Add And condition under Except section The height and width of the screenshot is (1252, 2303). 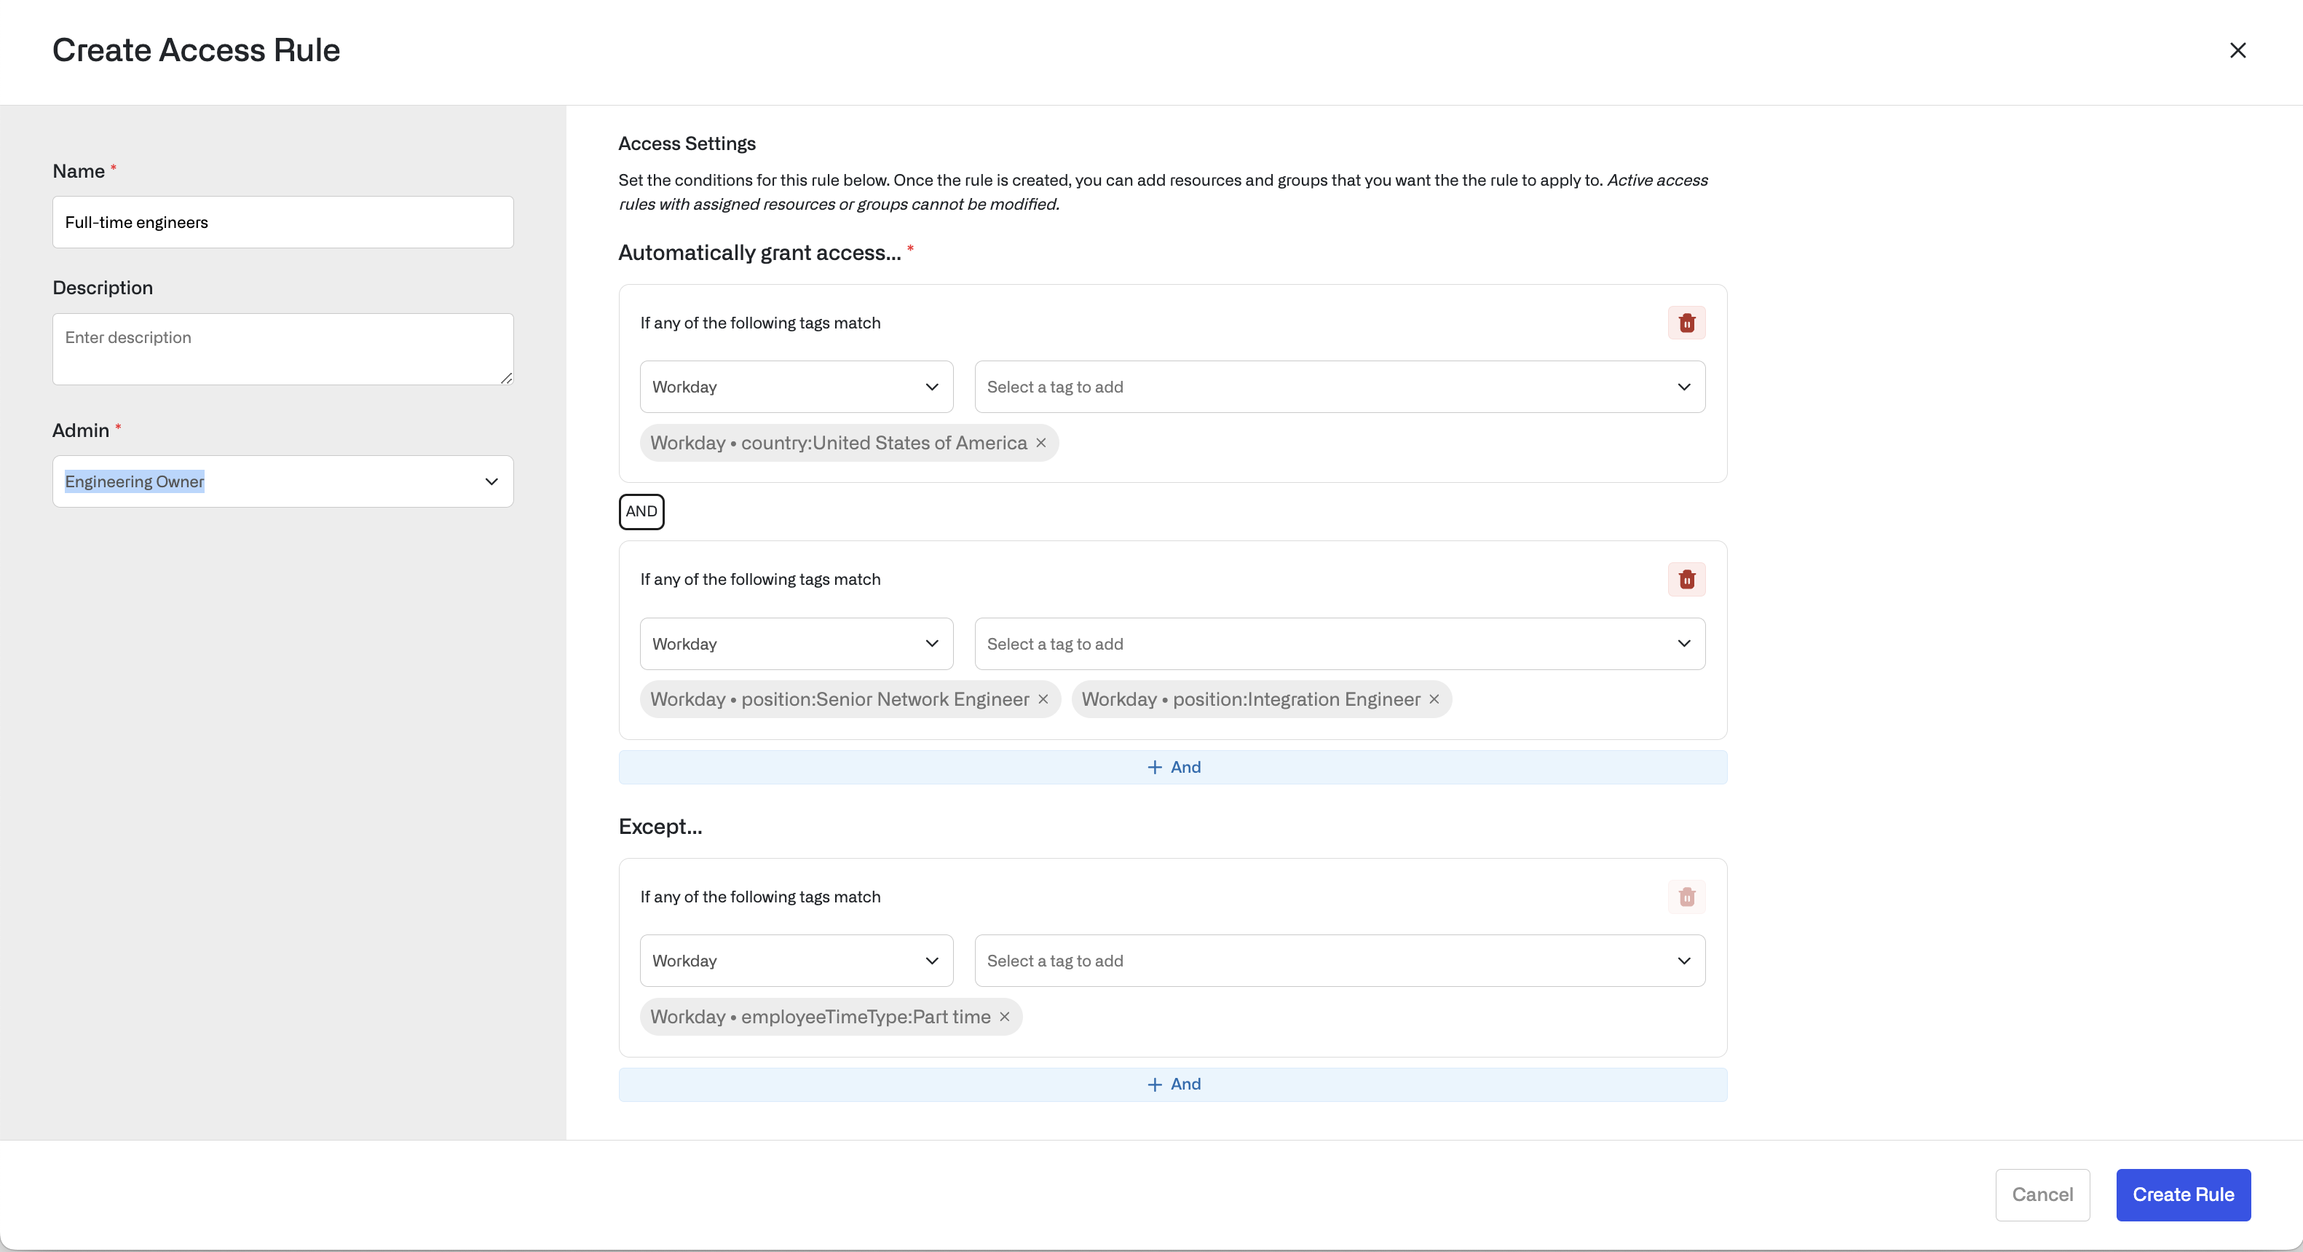(x=1172, y=1084)
